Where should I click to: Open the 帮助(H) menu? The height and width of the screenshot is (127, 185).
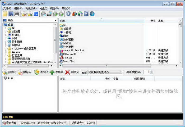point(66,8)
